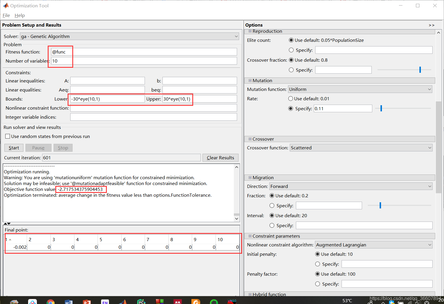
Task: Open Google Chrome from the taskbar
Action: click(51, 302)
